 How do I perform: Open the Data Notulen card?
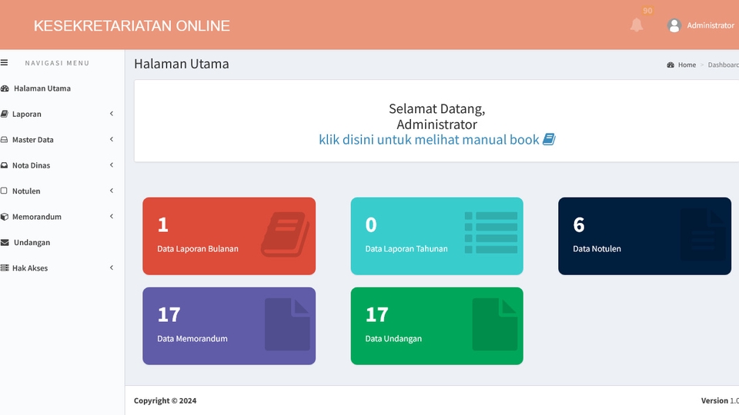tap(645, 236)
